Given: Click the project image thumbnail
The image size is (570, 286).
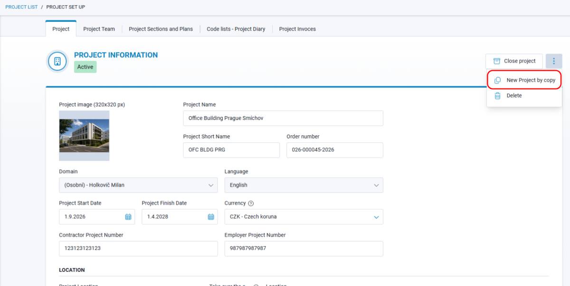Looking at the screenshot, I should [x=84, y=136].
